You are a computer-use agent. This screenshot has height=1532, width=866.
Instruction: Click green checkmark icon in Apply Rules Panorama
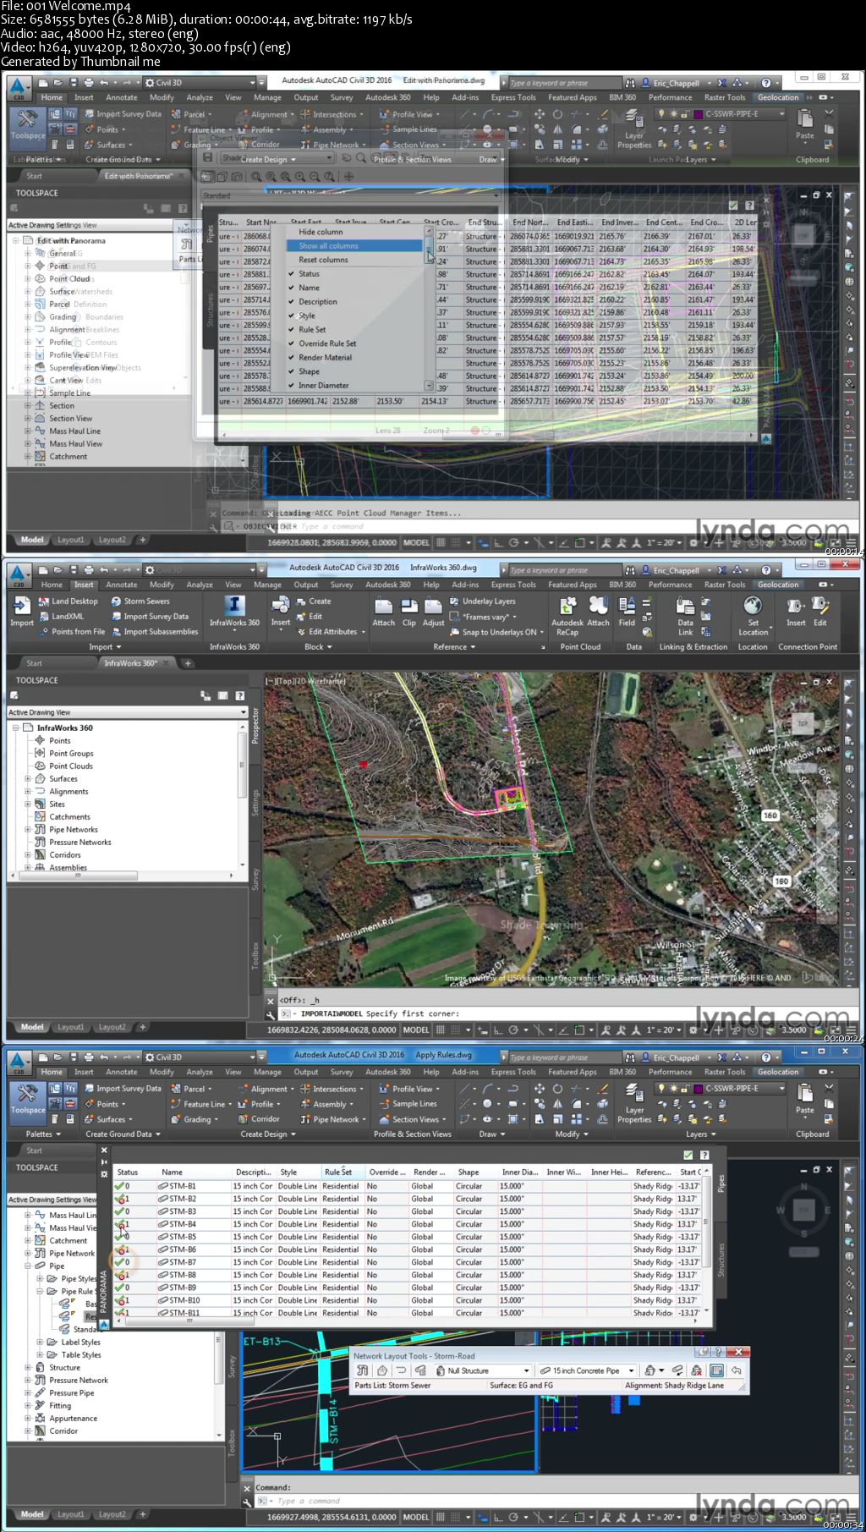pyautogui.click(x=688, y=1155)
